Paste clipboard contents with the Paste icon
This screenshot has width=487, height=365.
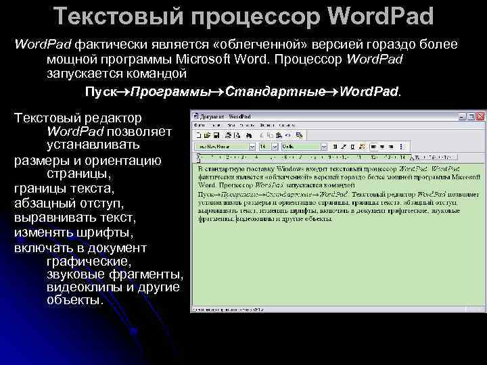pyautogui.click(x=279, y=135)
